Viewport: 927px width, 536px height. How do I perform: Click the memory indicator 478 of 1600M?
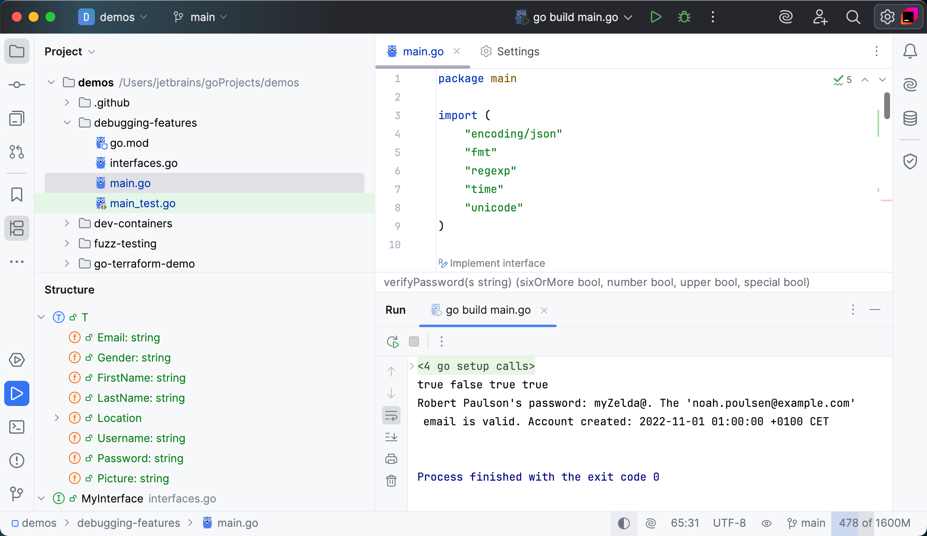click(874, 523)
